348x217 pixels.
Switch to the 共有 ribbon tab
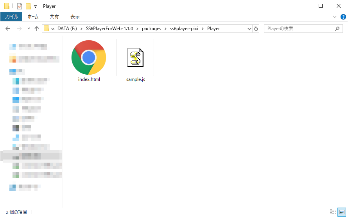(x=54, y=17)
